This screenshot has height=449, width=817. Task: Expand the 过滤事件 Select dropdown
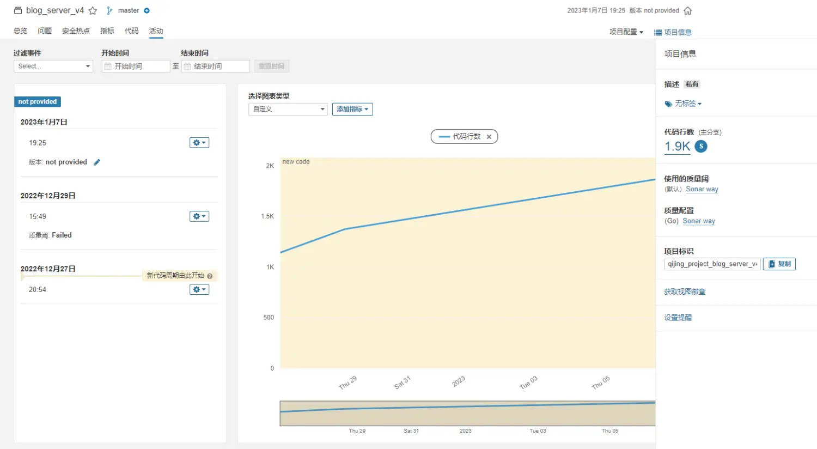53,66
